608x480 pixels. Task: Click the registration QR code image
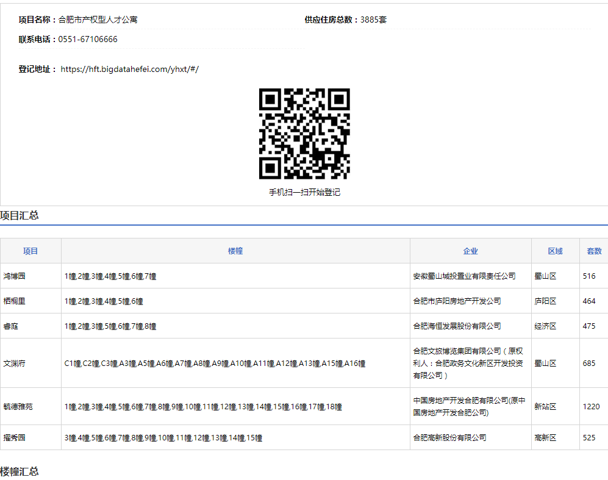coord(304,134)
